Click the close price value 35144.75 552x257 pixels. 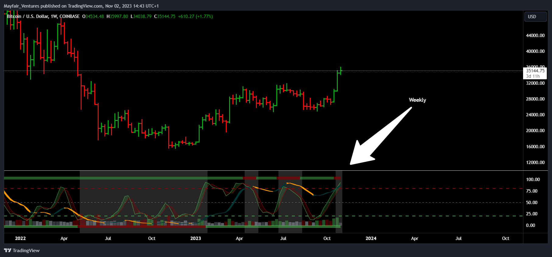pyautogui.click(x=166, y=16)
